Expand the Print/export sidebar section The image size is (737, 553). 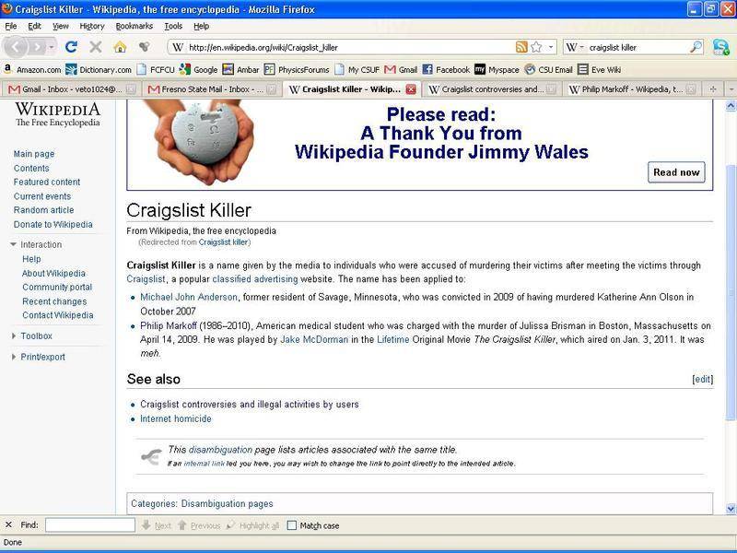pos(14,357)
